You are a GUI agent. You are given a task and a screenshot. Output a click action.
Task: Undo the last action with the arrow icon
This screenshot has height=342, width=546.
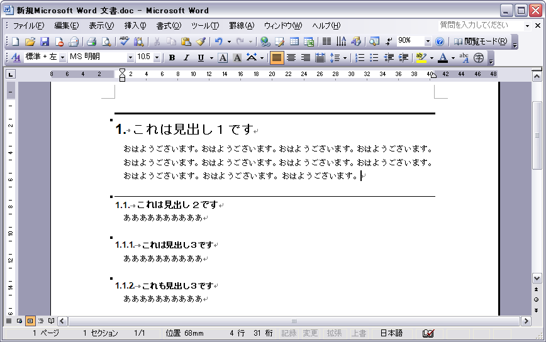(x=219, y=41)
